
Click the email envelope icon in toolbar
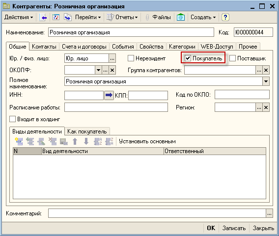tap(181, 17)
